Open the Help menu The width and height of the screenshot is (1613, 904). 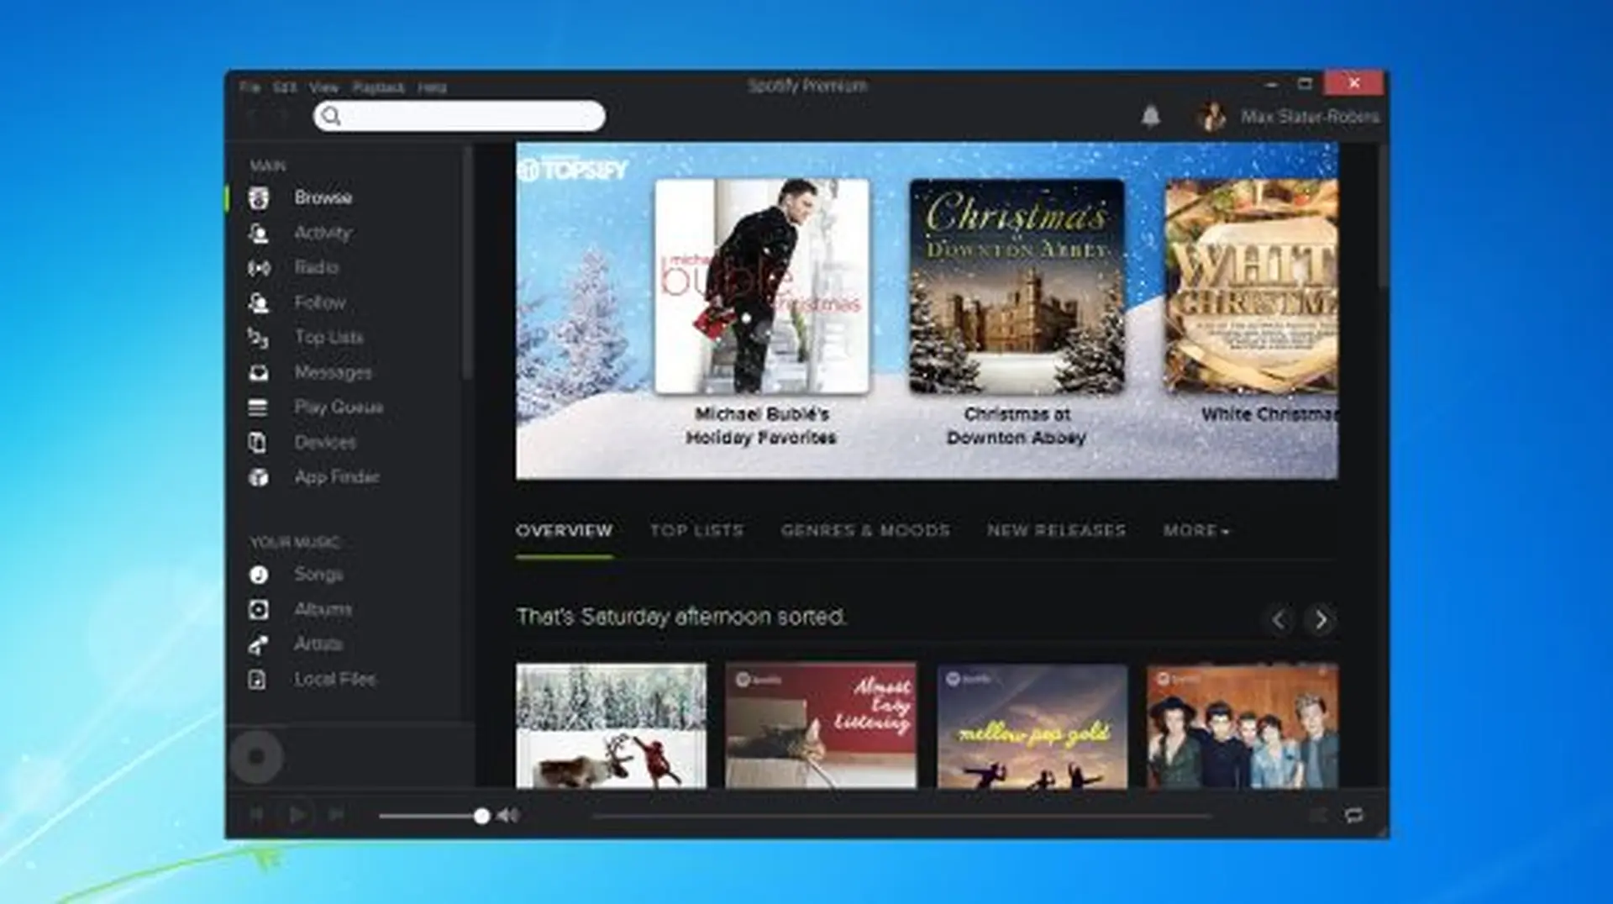tap(433, 87)
